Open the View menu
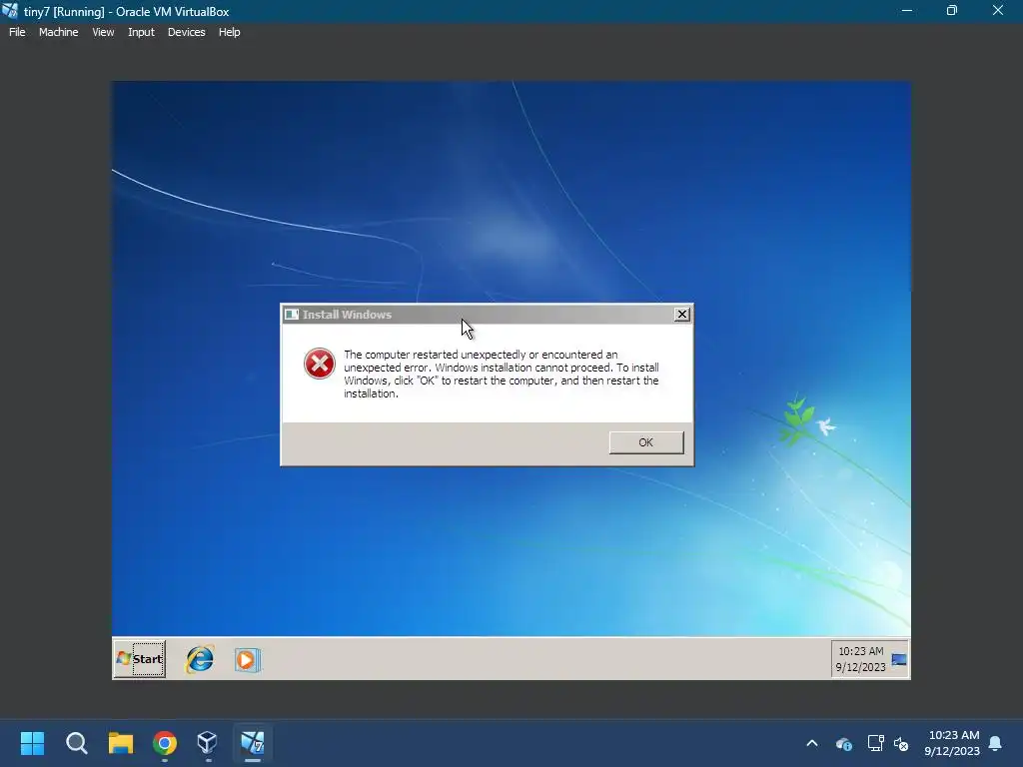The image size is (1023, 767). (103, 32)
